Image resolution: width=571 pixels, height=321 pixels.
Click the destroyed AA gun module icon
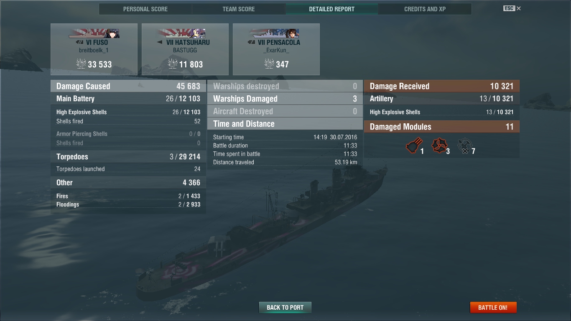(464, 146)
